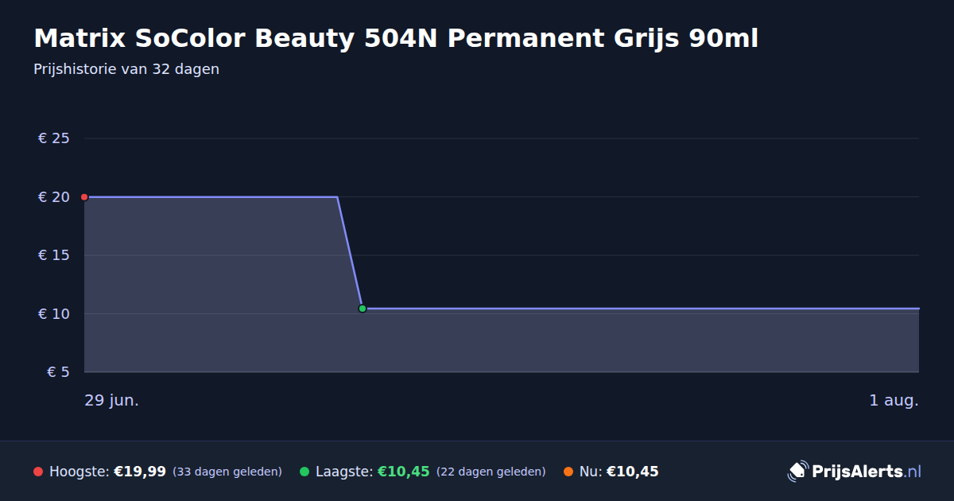Viewport: 954px width, 501px height.
Task: Click the green lowest-price dot on chart
Action: 363,309
